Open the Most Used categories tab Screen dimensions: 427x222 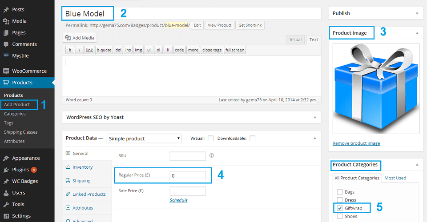[x=395, y=178]
